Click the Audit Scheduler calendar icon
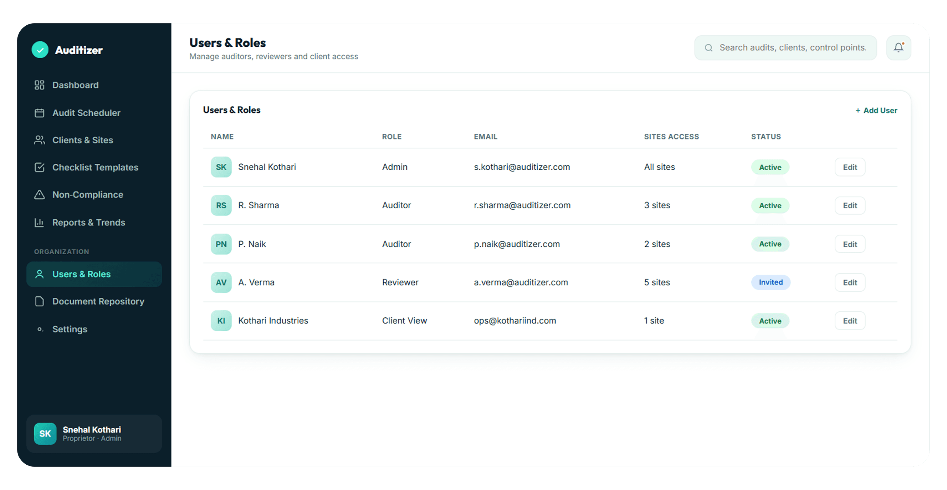947x490 pixels. (x=39, y=113)
